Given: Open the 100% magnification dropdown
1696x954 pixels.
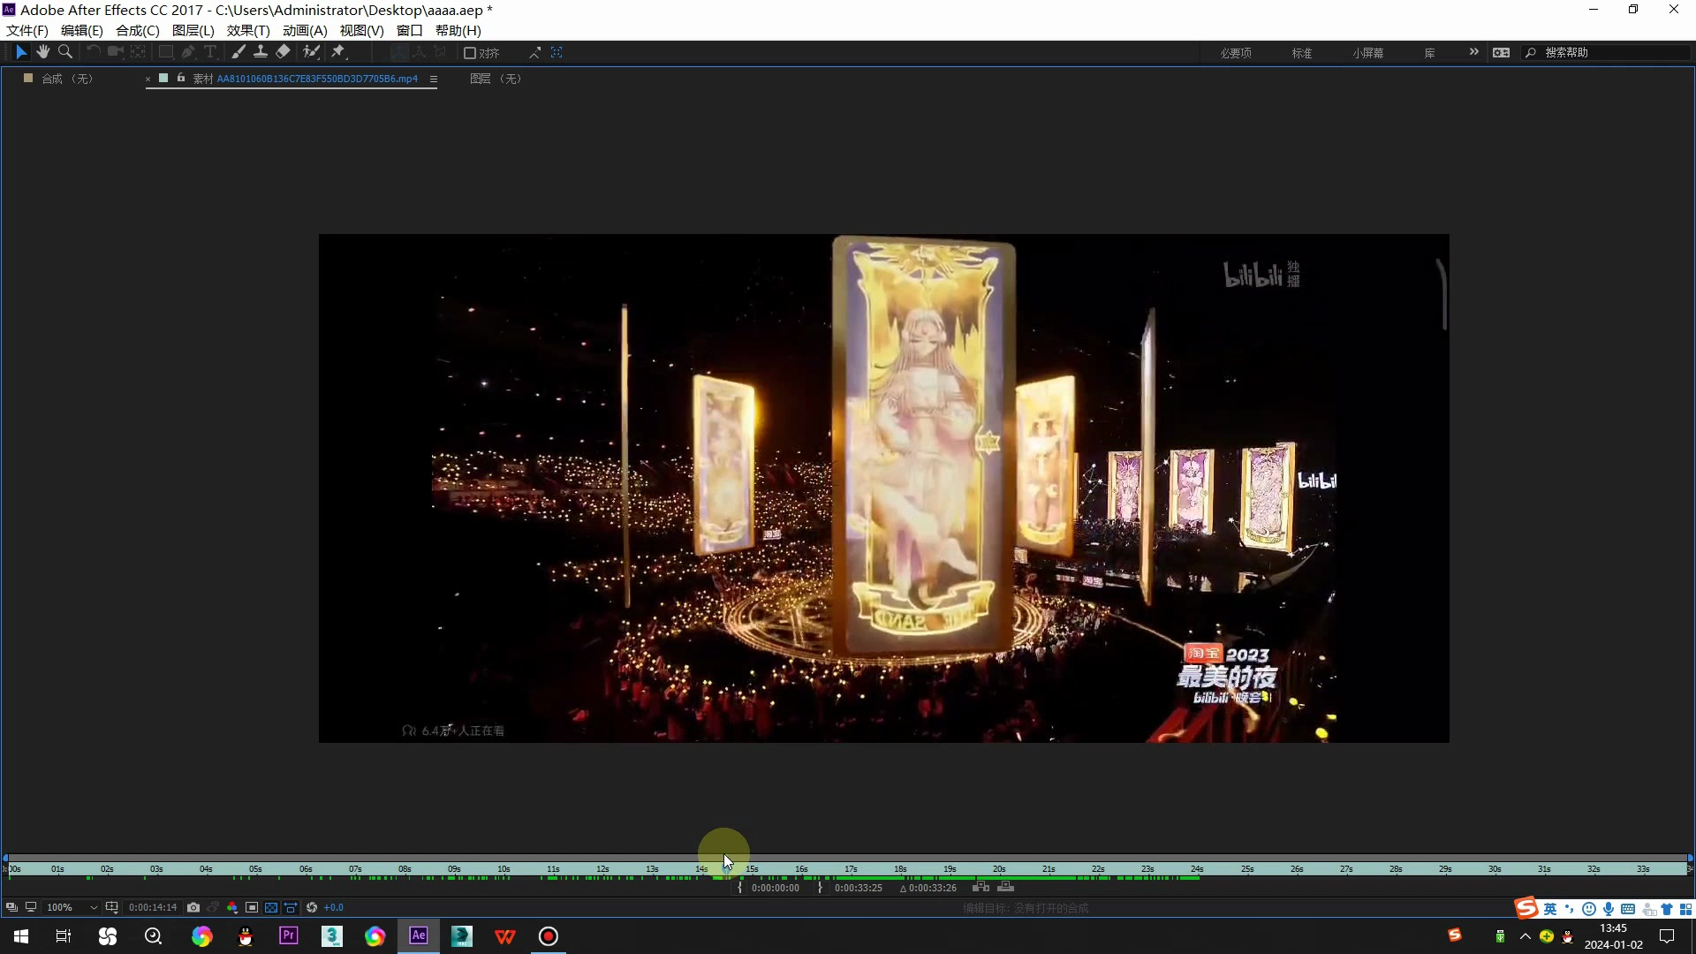Looking at the screenshot, I should [x=93, y=907].
